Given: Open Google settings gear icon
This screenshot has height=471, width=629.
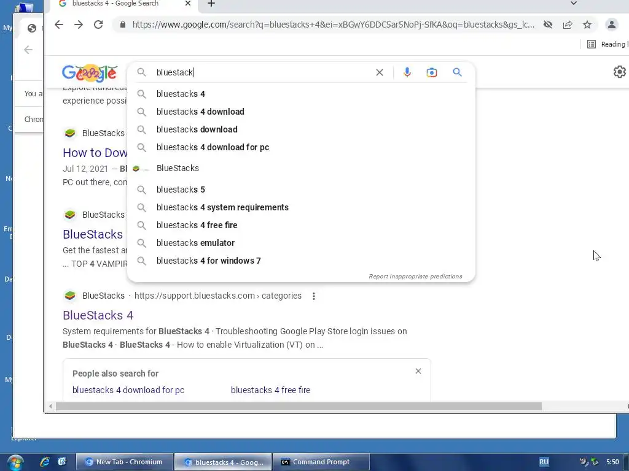Looking at the screenshot, I should [620, 72].
